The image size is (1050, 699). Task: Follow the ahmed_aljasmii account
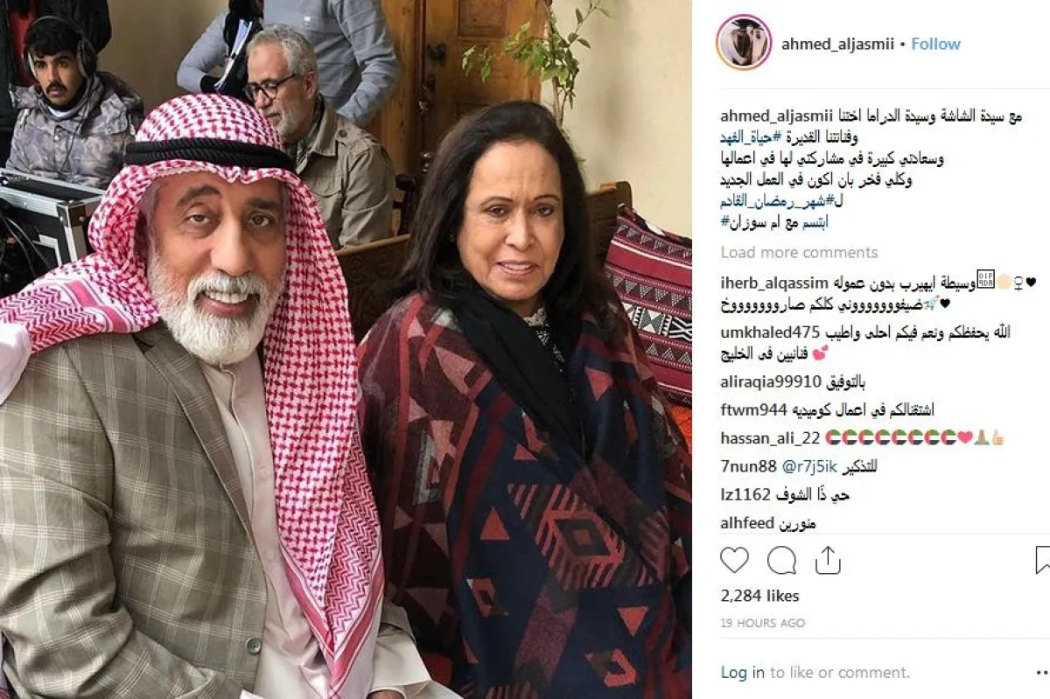pyautogui.click(x=935, y=44)
